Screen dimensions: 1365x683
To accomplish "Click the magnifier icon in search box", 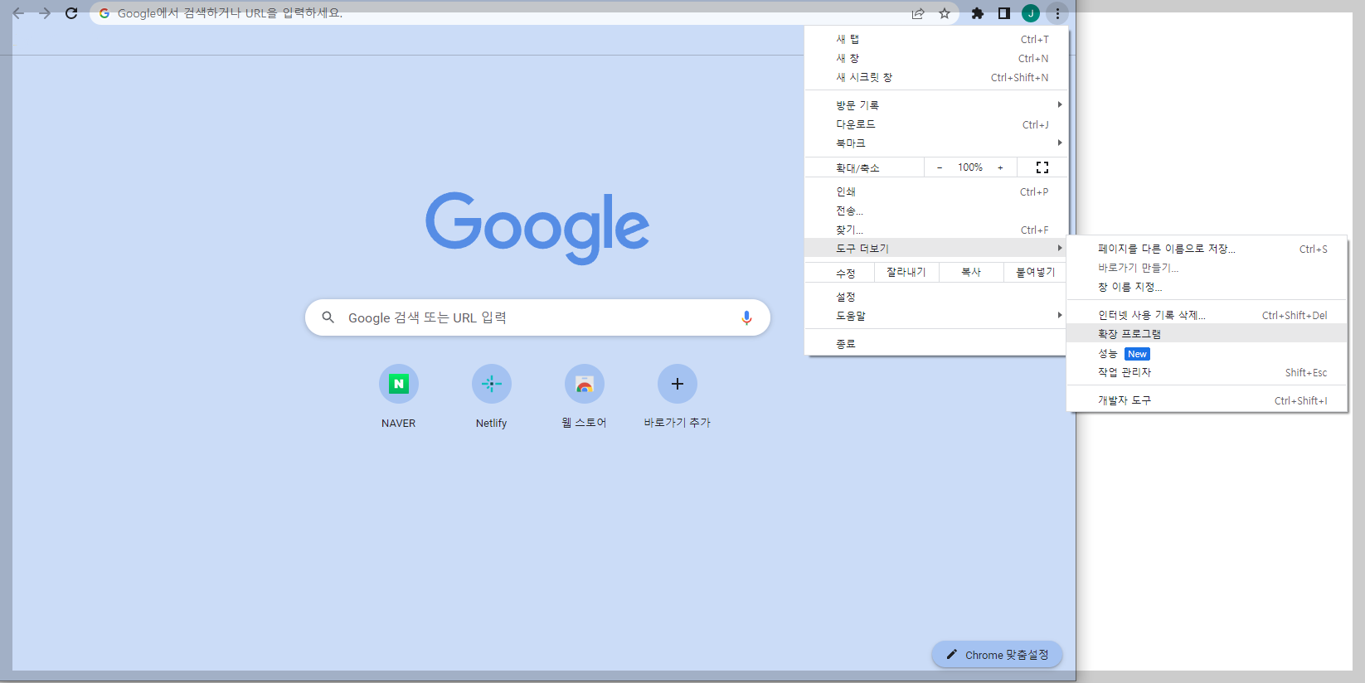I will [328, 317].
